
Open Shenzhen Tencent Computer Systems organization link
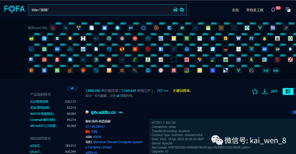click(x=114, y=145)
